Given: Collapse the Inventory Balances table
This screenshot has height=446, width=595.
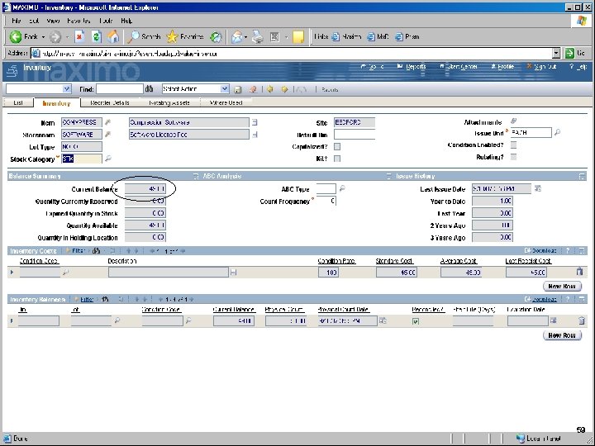Looking at the screenshot, I should [x=582, y=299].
